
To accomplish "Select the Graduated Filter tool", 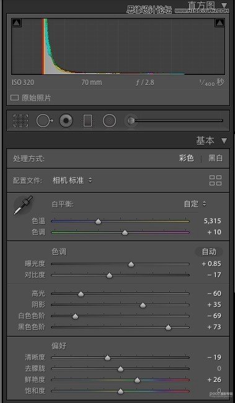I will click(87, 120).
